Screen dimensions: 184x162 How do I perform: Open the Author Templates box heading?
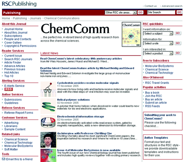tap(156, 138)
